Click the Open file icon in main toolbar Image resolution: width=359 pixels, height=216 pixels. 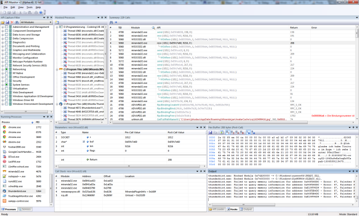tap(9, 12)
